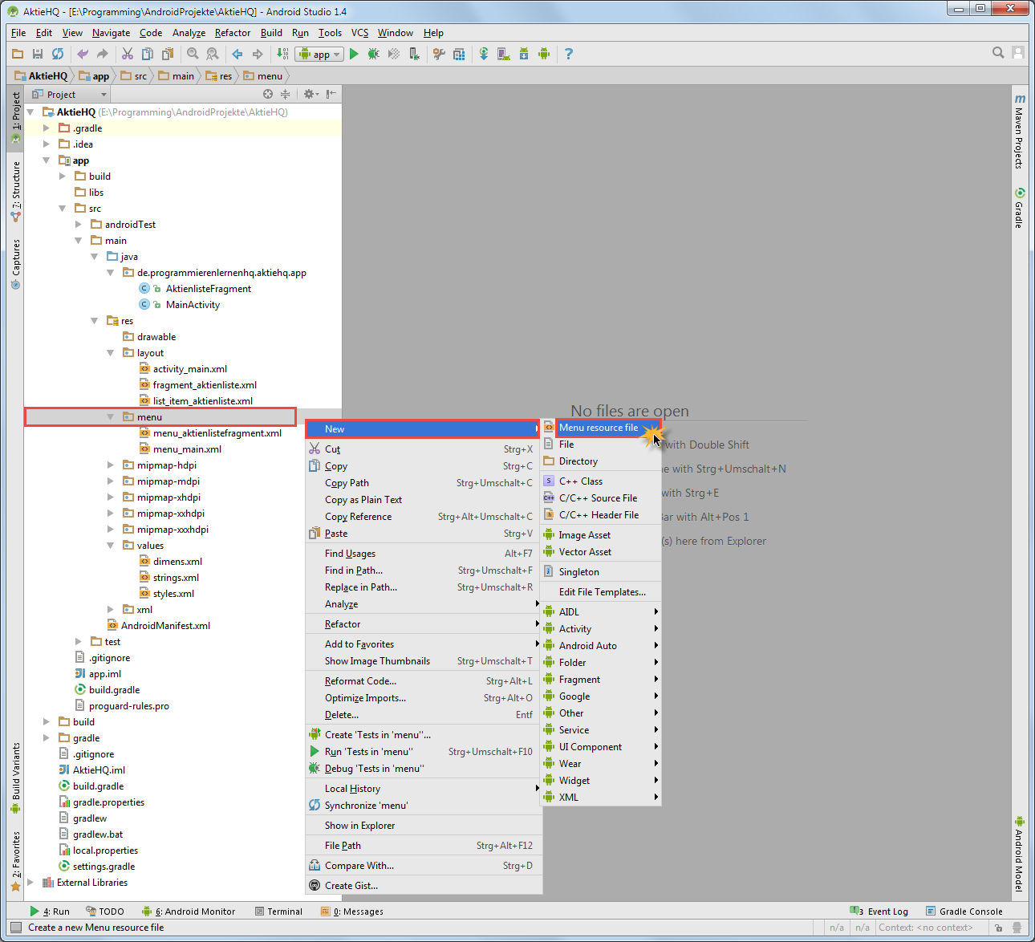Click the Collapse All icon in Project panel

click(285, 94)
